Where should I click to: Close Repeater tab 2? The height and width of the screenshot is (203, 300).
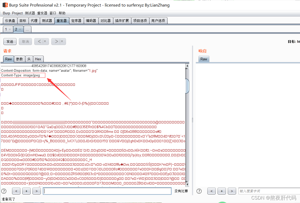(20, 29)
